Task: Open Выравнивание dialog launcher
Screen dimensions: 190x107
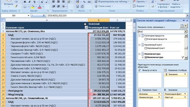Action: coord(72,11)
